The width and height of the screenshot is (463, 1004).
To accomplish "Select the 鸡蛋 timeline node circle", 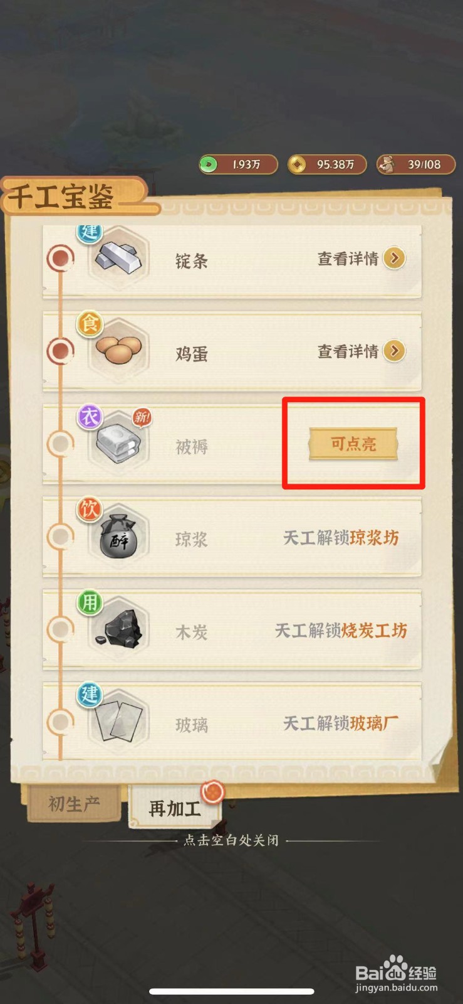I will coord(61,351).
